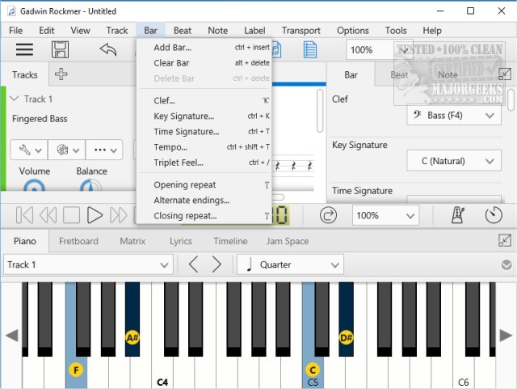Select Closing repeat... menu entry

click(x=204, y=216)
